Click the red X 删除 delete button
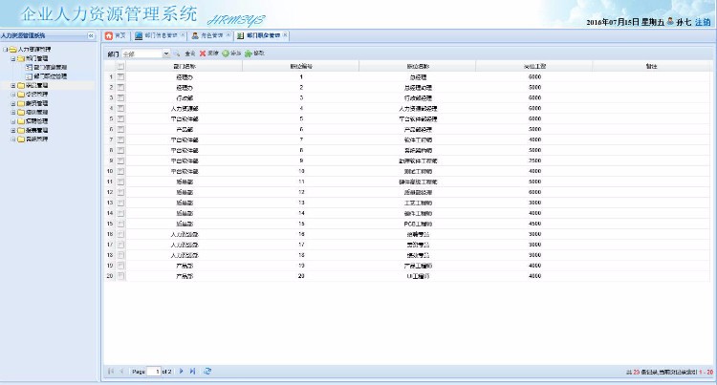717x385 pixels. pos(209,53)
